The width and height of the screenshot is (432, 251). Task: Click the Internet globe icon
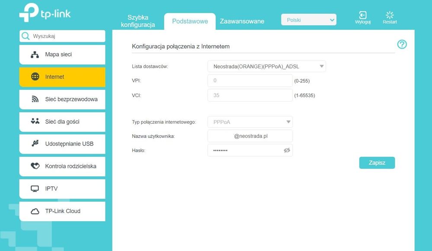(x=35, y=76)
